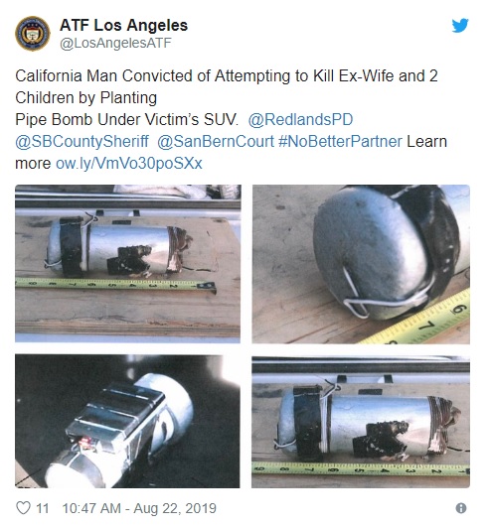This screenshot has width=489, height=527.
Task: Click the #NoBetterPartner hashtag
Action: click(x=340, y=142)
